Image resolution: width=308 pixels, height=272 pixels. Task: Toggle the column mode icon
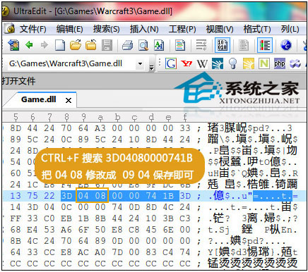pos(265,45)
